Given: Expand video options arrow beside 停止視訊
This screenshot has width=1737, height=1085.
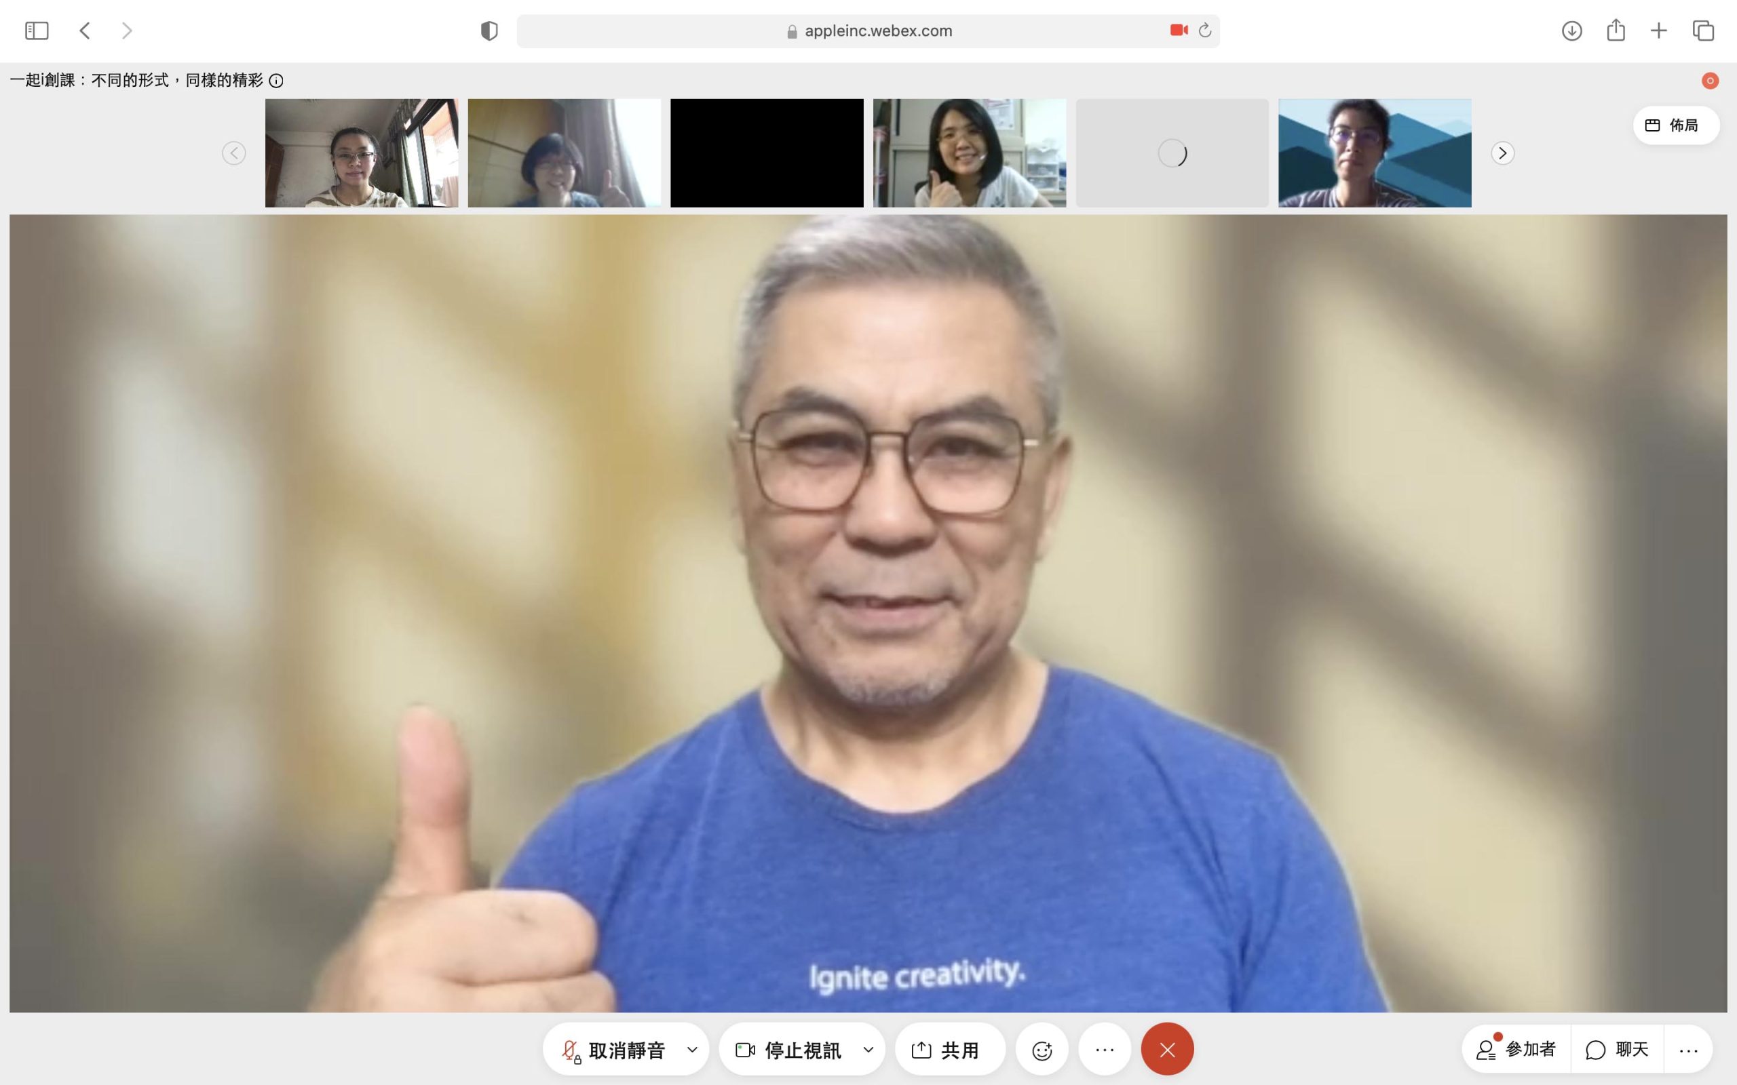Looking at the screenshot, I should coord(868,1050).
